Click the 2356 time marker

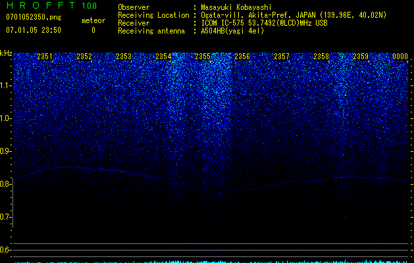[x=242, y=57]
